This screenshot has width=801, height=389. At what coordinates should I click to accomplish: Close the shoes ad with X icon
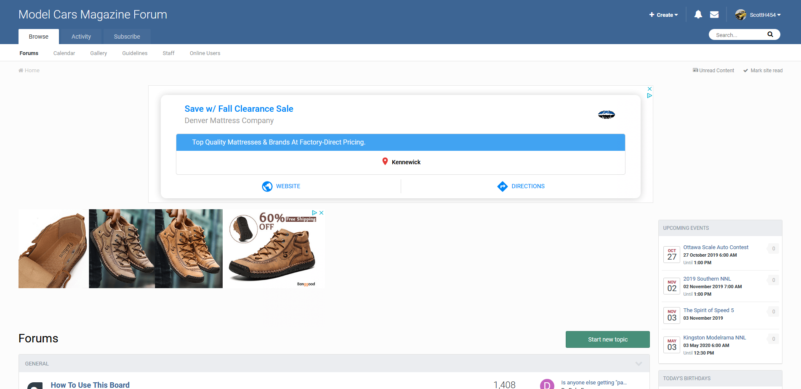[x=321, y=213]
